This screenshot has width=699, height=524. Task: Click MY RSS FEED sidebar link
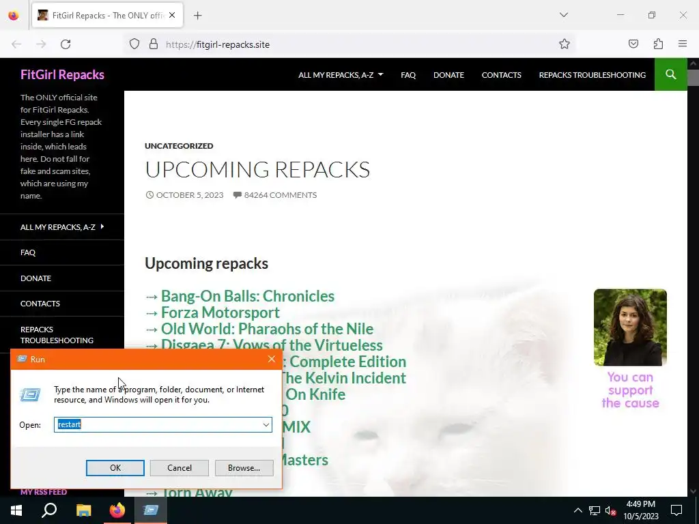[x=44, y=492]
